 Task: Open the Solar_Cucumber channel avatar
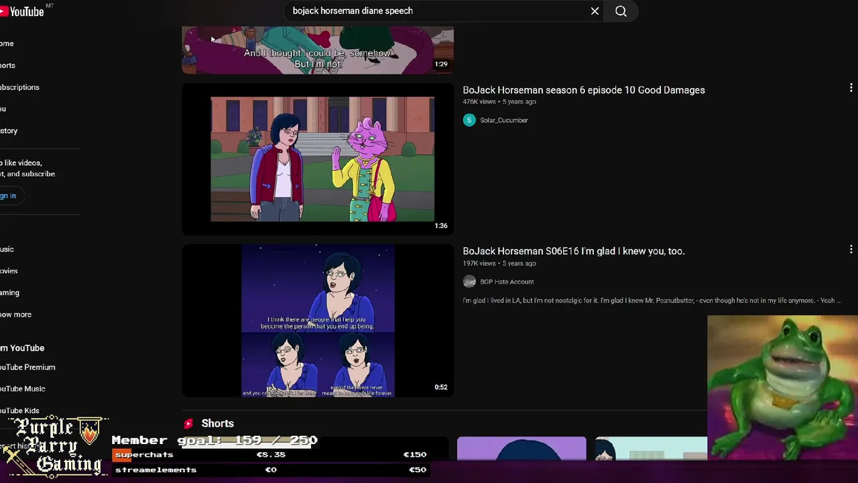coord(469,120)
